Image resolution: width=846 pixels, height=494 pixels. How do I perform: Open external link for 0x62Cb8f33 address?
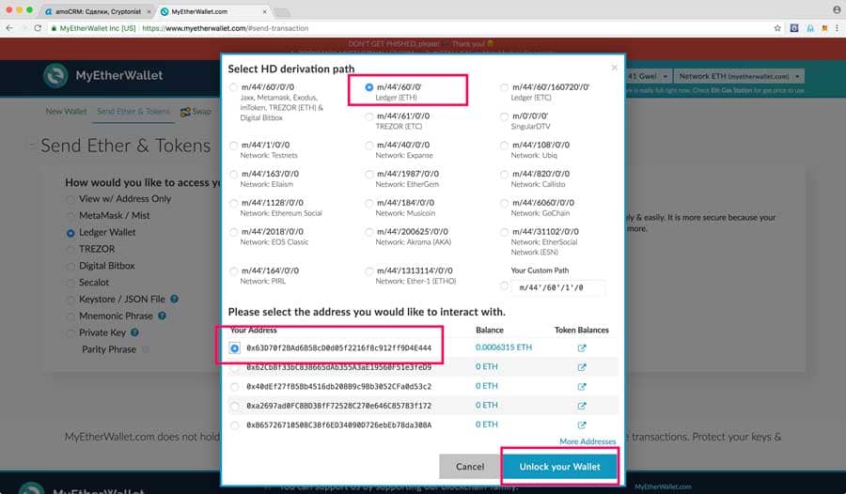582,367
